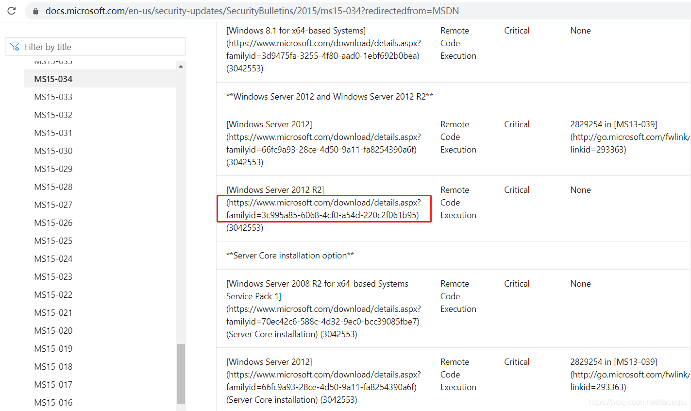Click the filter funnel icon
The height and width of the screenshot is (411, 691).
(15, 47)
